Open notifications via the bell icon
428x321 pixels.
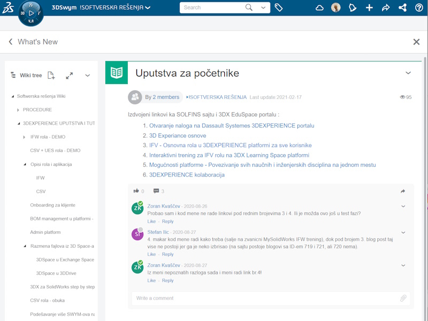click(352, 8)
